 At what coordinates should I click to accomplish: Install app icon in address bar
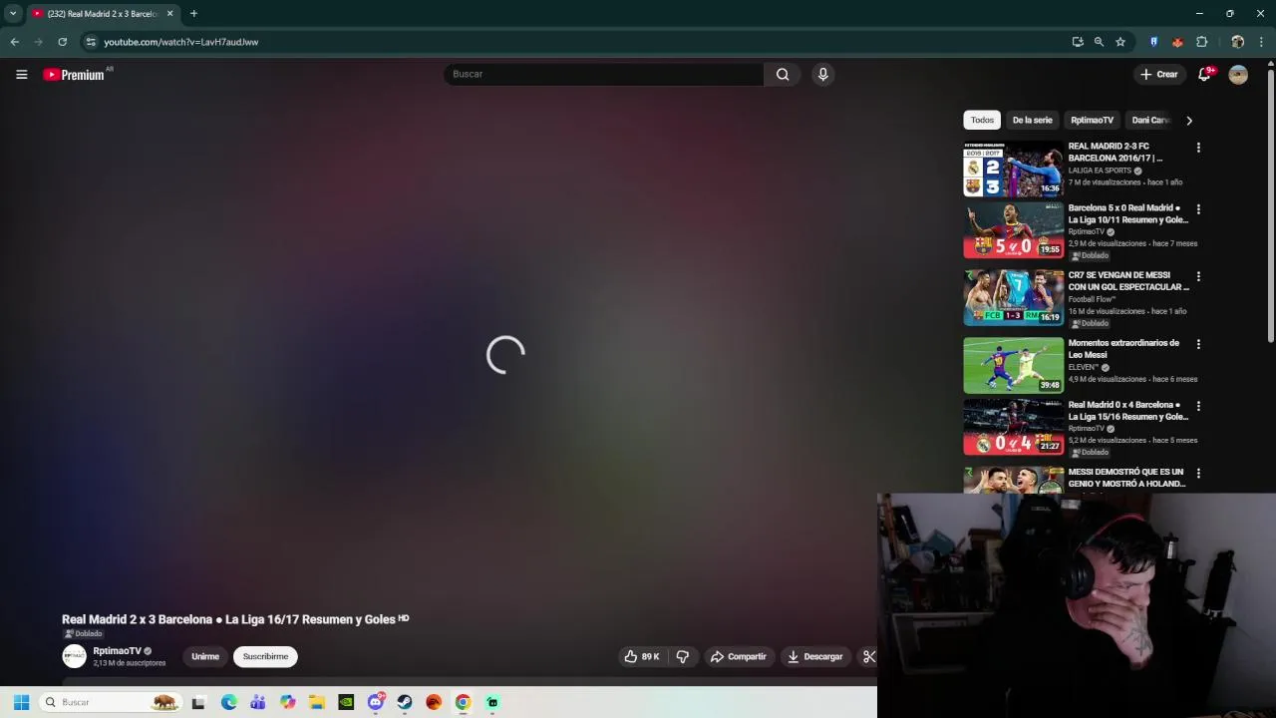[1078, 42]
